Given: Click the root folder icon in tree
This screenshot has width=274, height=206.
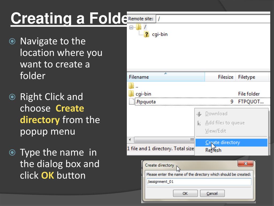Looking at the screenshot, I should (x=139, y=27).
